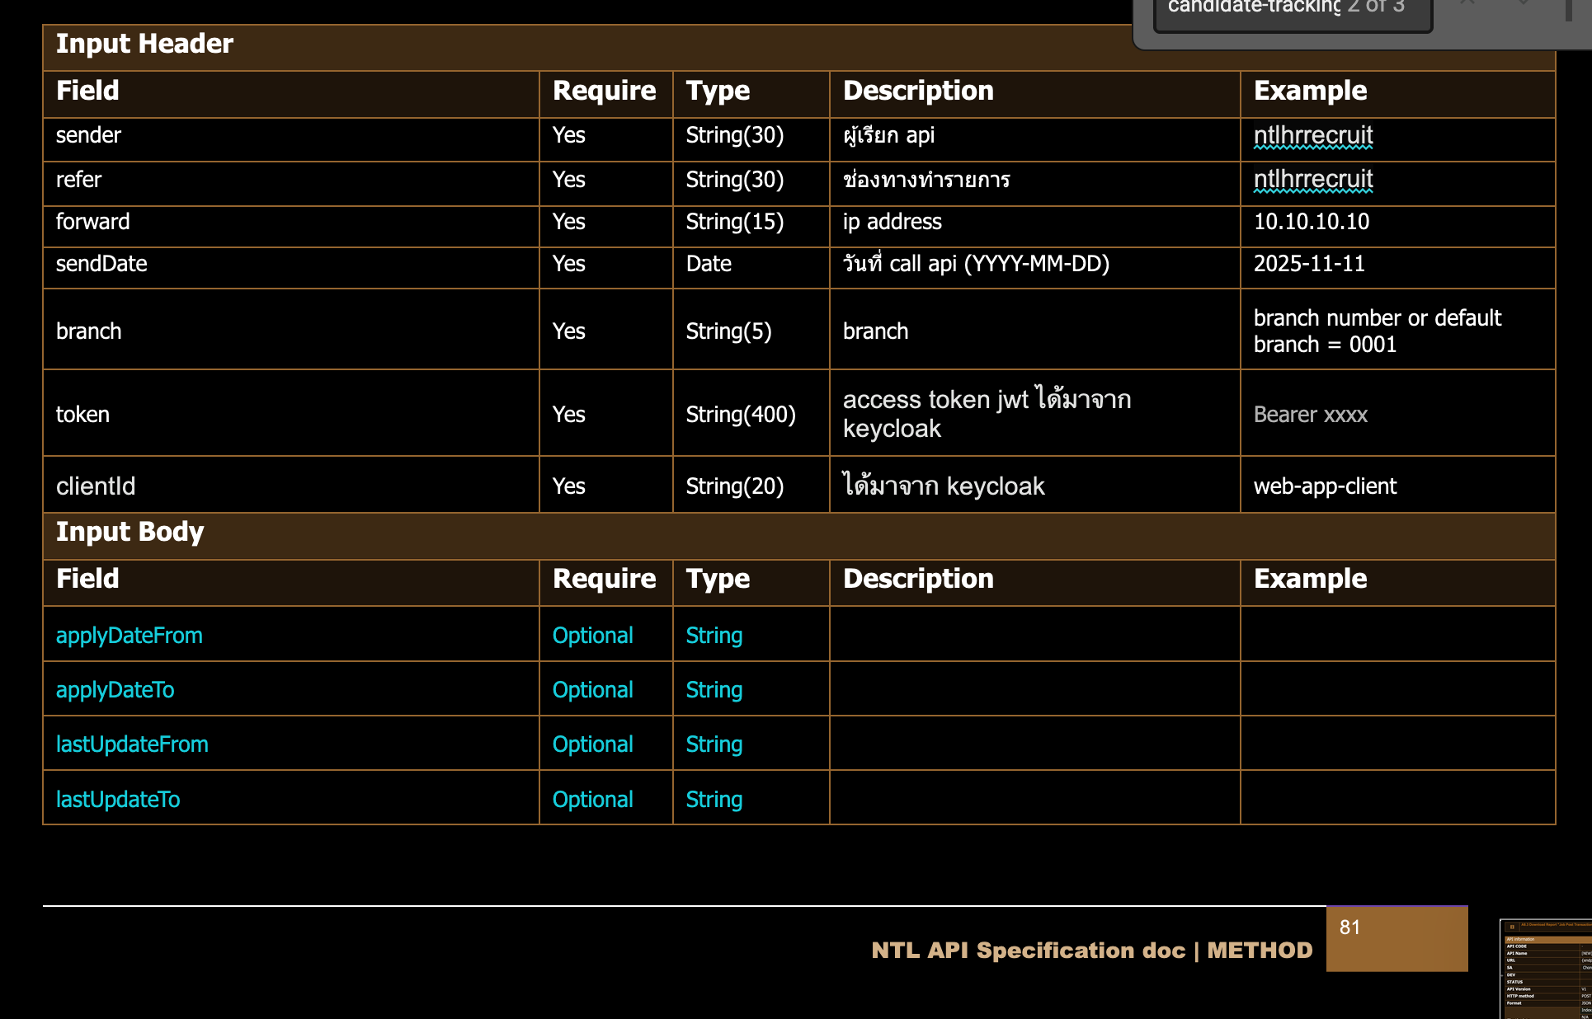The width and height of the screenshot is (1592, 1019).
Task: Click the NTL API Specification doc footer
Action: (1091, 951)
